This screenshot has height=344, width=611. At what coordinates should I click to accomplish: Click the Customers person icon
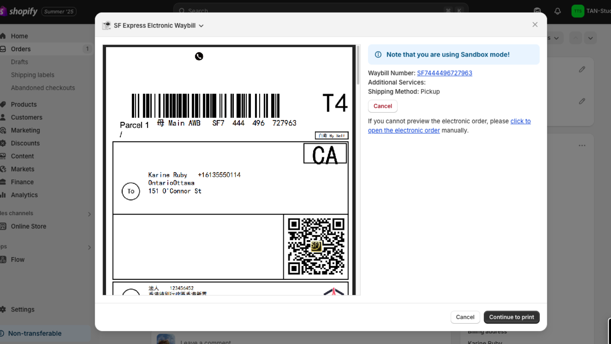[3, 117]
